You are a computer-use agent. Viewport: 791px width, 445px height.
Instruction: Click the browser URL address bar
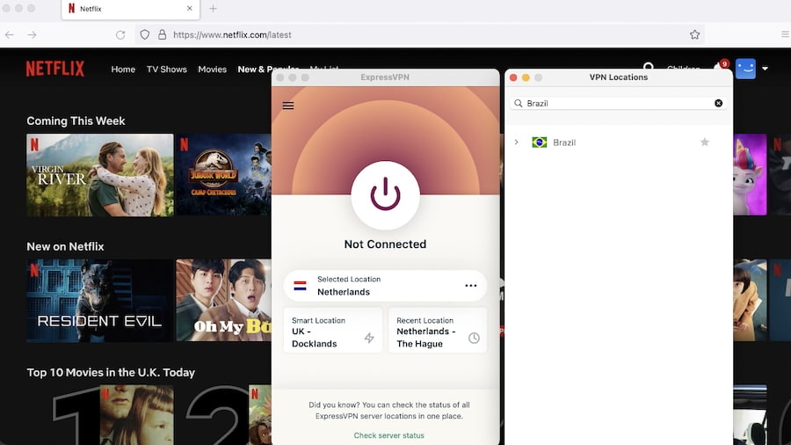(x=420, y=35)
